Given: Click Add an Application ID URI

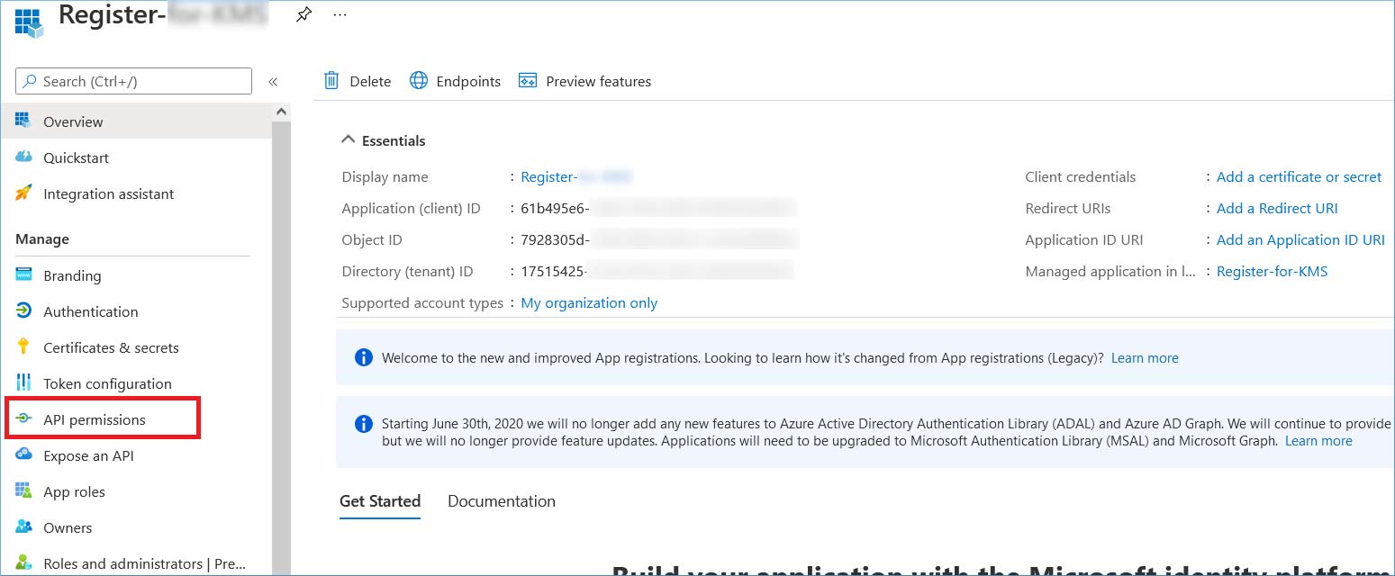Looking at the screenshot, I should click(1300, 240).
